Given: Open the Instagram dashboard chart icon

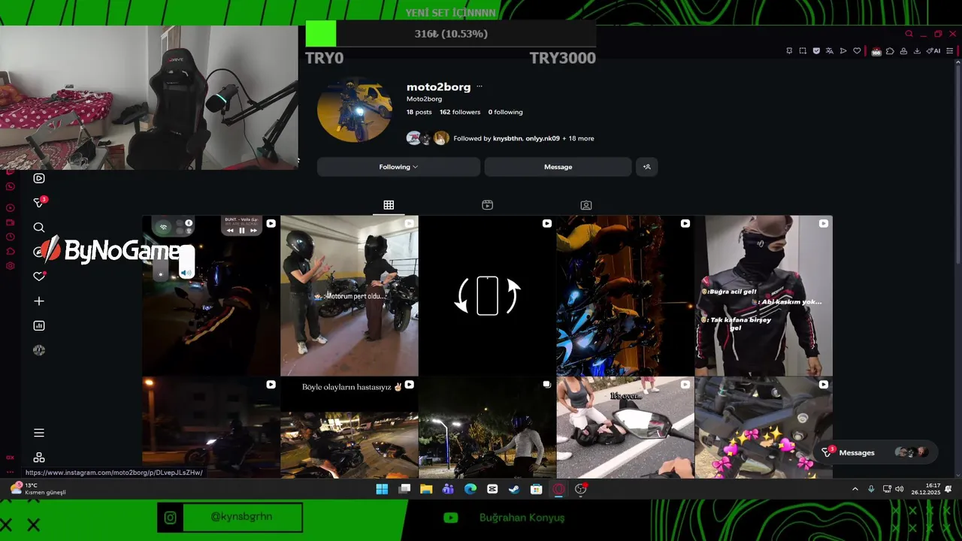Looking at the screenshot, I should click(x=39, y=325).
